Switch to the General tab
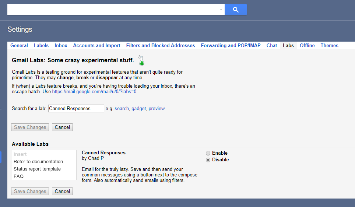This screenshot has width=355, height=207. (x=19, y=46)
